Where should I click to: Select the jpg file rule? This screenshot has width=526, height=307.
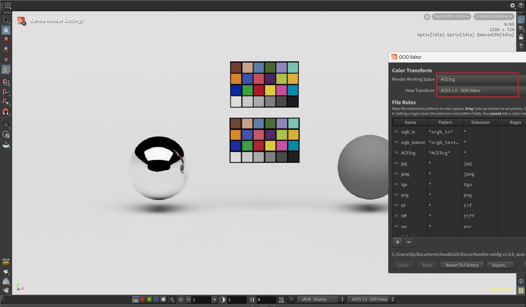pos(404,164)
